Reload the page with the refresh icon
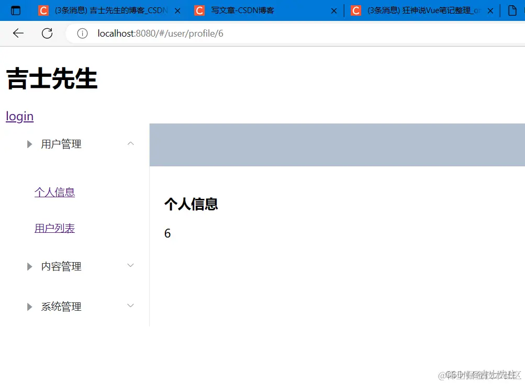Viewport: 525px width, 384px height. coord(47,33)
